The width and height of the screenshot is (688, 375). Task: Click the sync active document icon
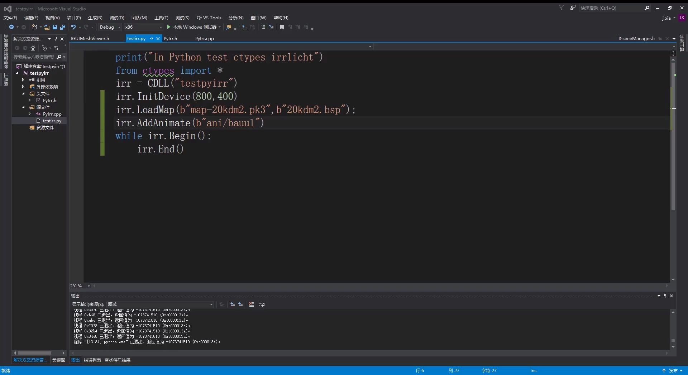56,48
